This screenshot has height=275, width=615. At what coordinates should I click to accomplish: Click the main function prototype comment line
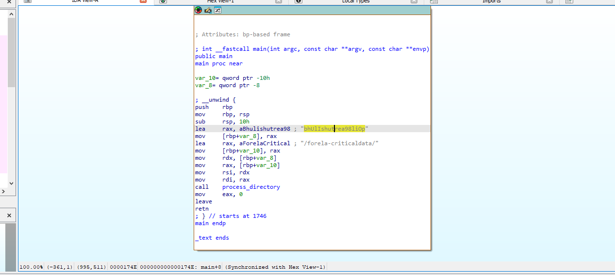coord(312,49)
